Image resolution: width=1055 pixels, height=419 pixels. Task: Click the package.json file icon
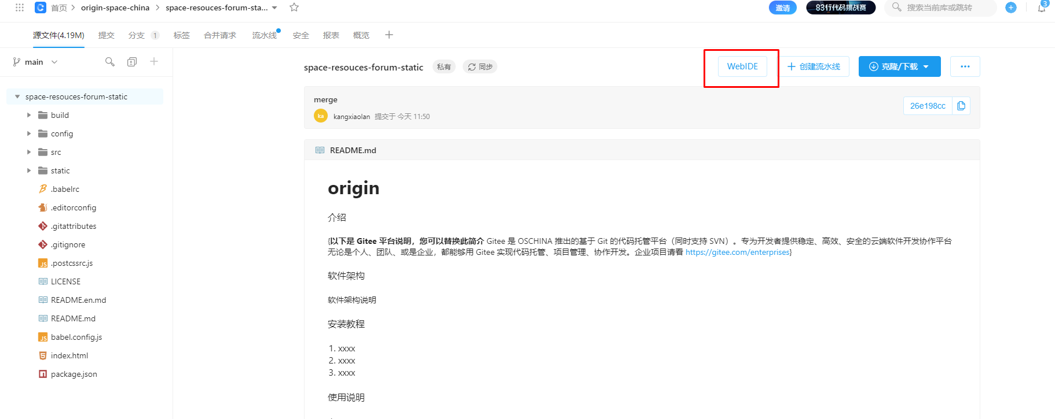(43, 374)
